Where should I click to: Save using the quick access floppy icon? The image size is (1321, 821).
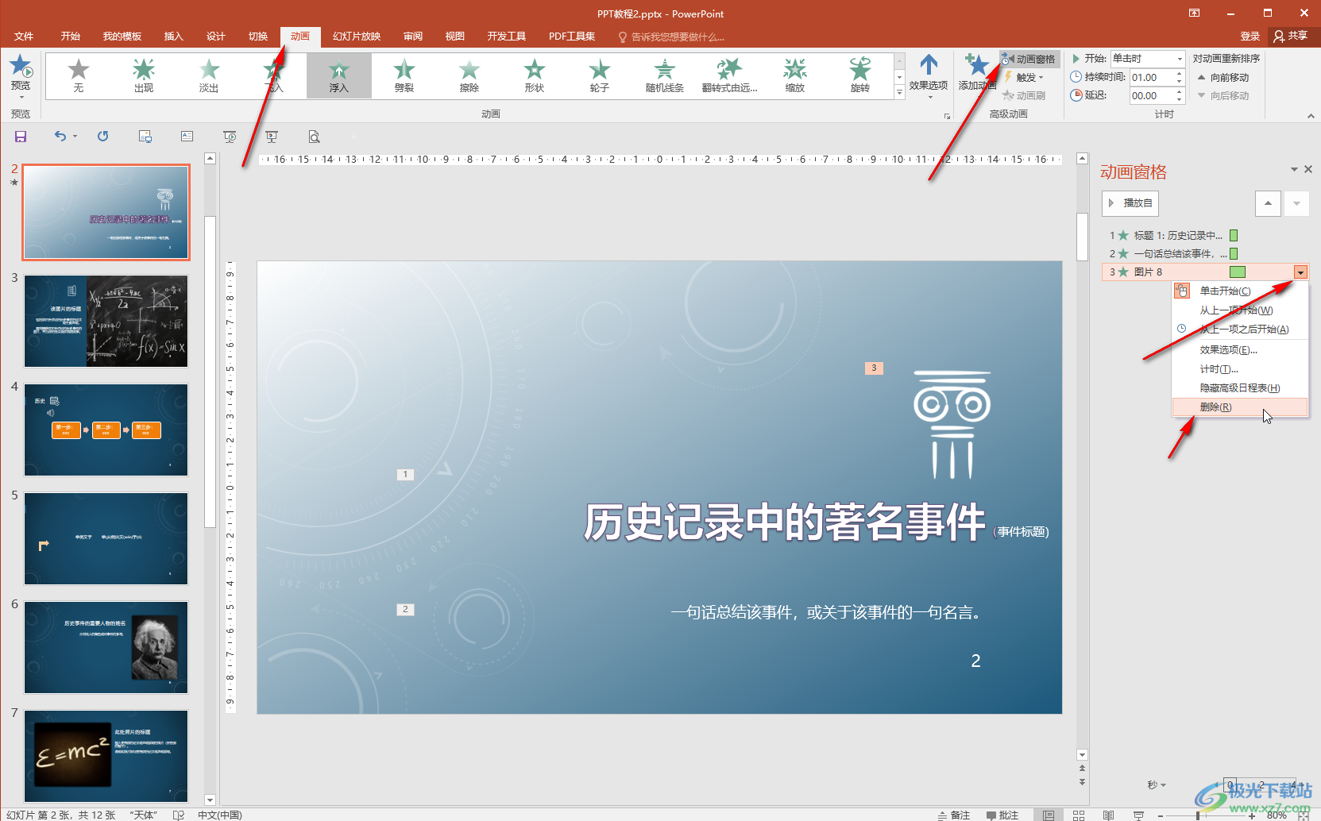click(21, 137)
